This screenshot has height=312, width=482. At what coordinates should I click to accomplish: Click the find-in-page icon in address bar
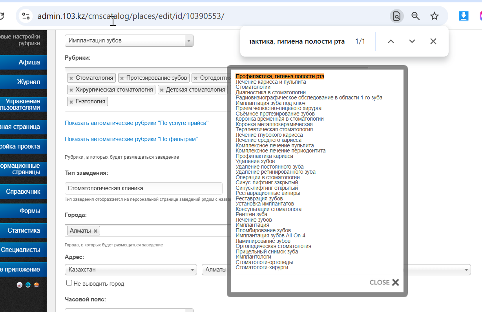(x=397, y=16)
